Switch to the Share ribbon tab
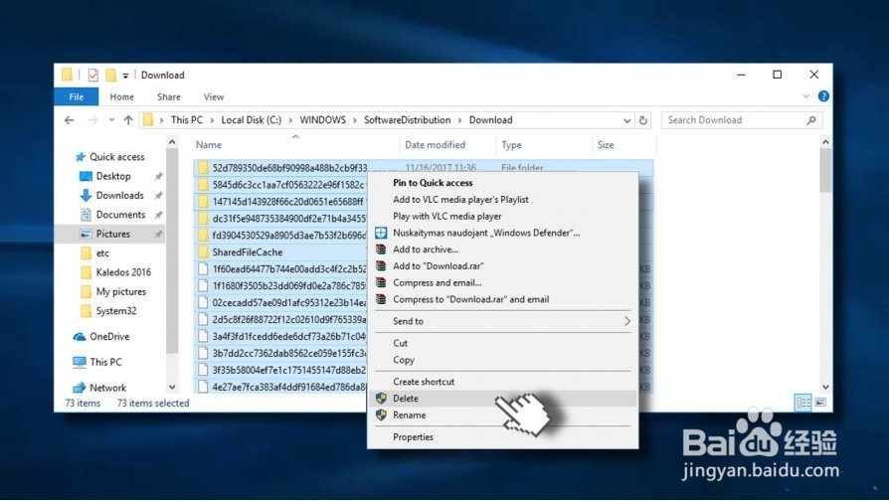 pos(169,96)
